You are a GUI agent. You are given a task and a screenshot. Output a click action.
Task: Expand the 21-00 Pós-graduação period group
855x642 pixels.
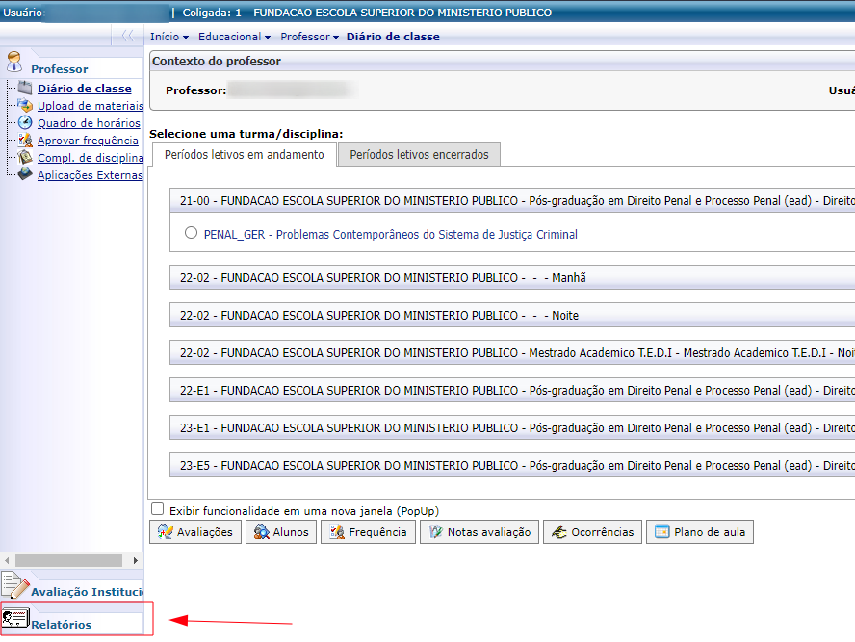512,200
